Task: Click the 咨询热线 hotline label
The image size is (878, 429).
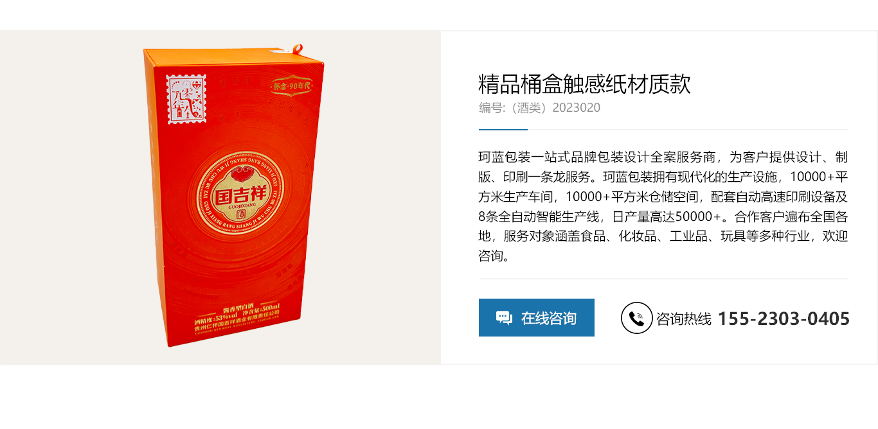Action: 684,319
